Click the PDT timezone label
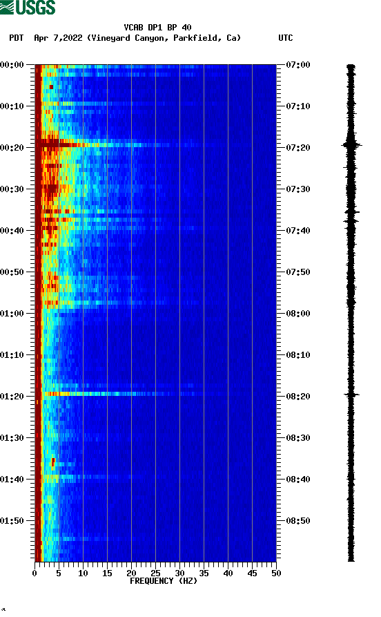This screenshot has height=617, width=381. [x=17, y=38]
